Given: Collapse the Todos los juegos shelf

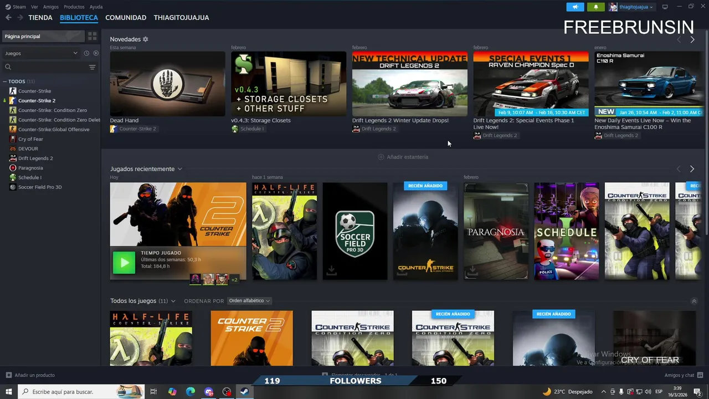Looking at the screenshot, I should [x=694, y=301].
